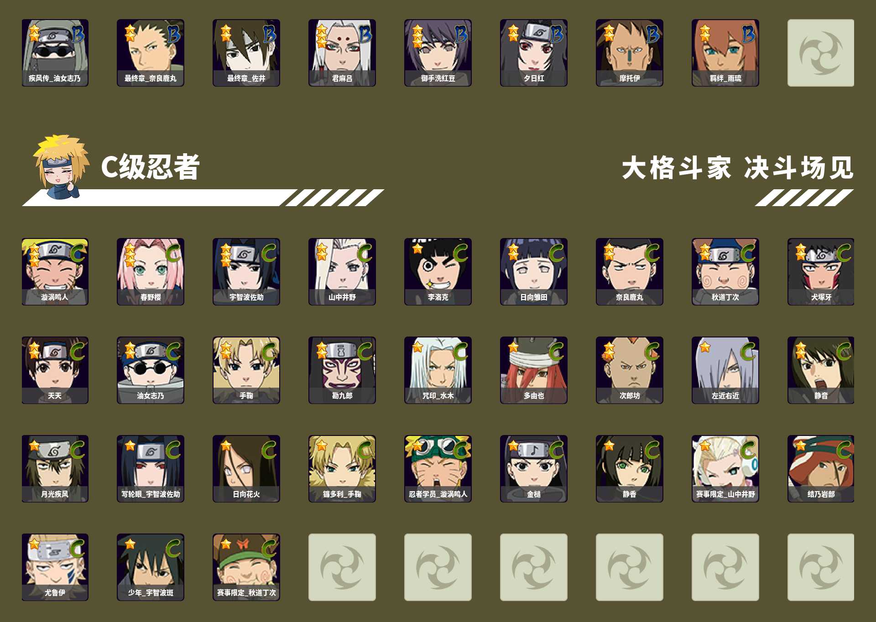Select the 金槌 character card
This screenshot has width=876, height=622.
(534, 469)
